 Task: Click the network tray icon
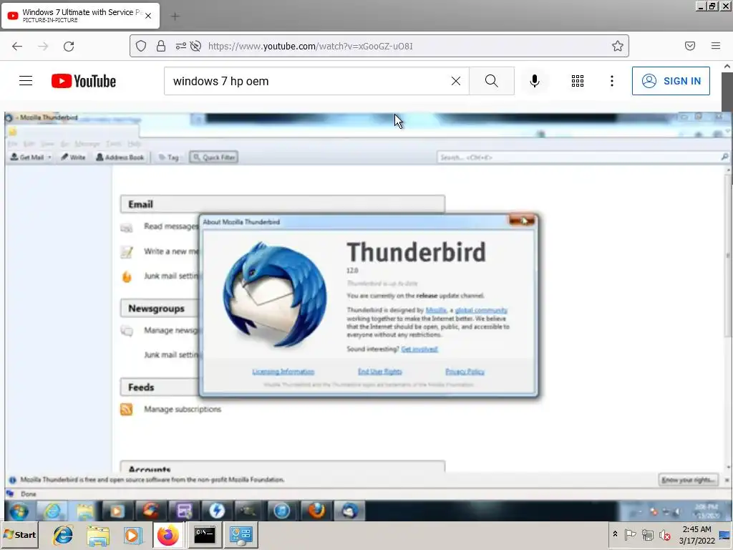click(647, 534)
